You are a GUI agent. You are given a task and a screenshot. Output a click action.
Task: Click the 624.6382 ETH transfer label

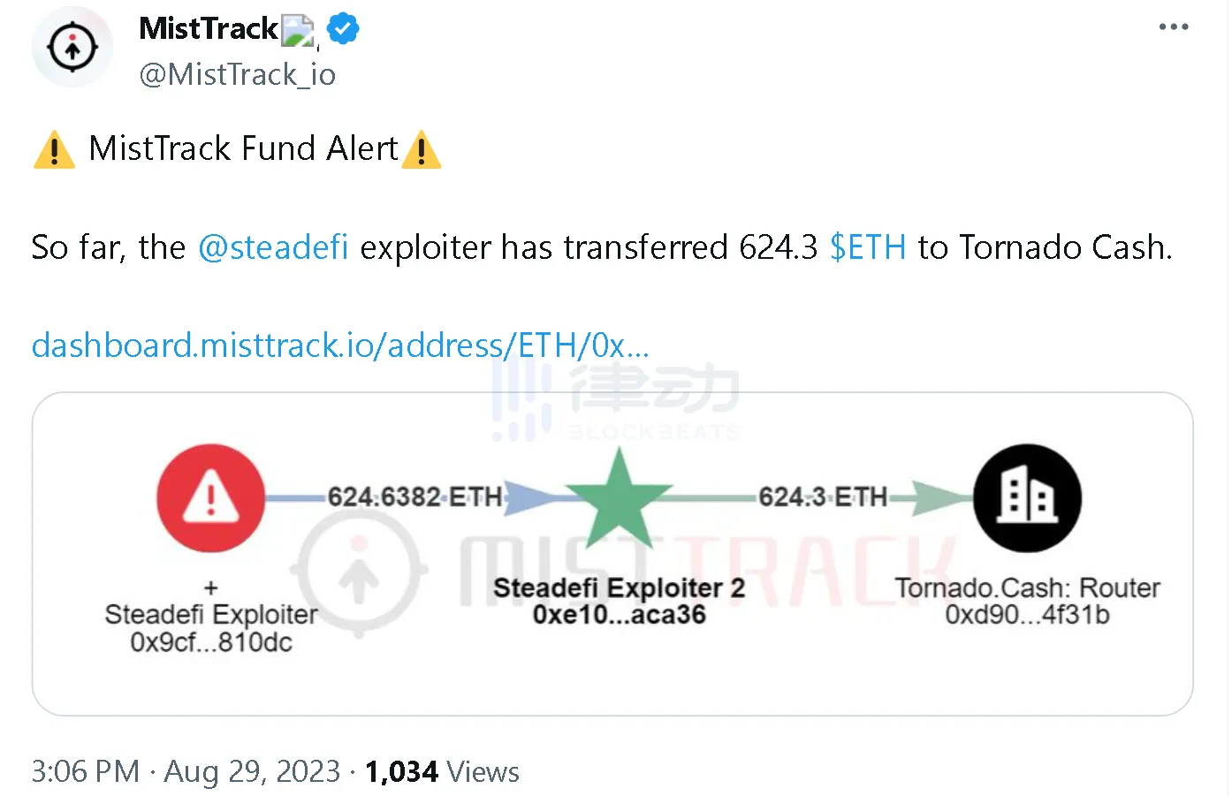(x=414, y=497)
